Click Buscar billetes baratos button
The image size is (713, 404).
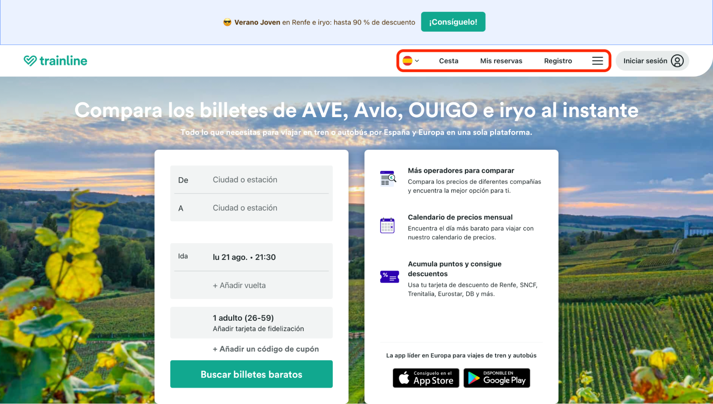(x=251, y=374)
